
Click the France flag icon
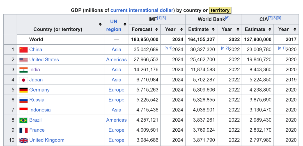coord(24,130)
